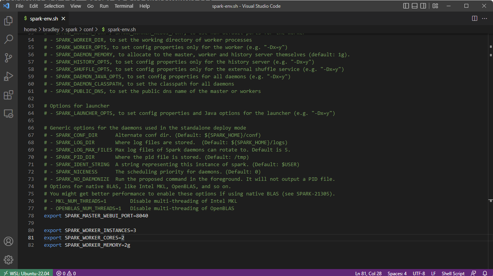This screenshot has height=276, width=493.
Task: Click line number 78 in gutter
Action: [x=31, y=216]
